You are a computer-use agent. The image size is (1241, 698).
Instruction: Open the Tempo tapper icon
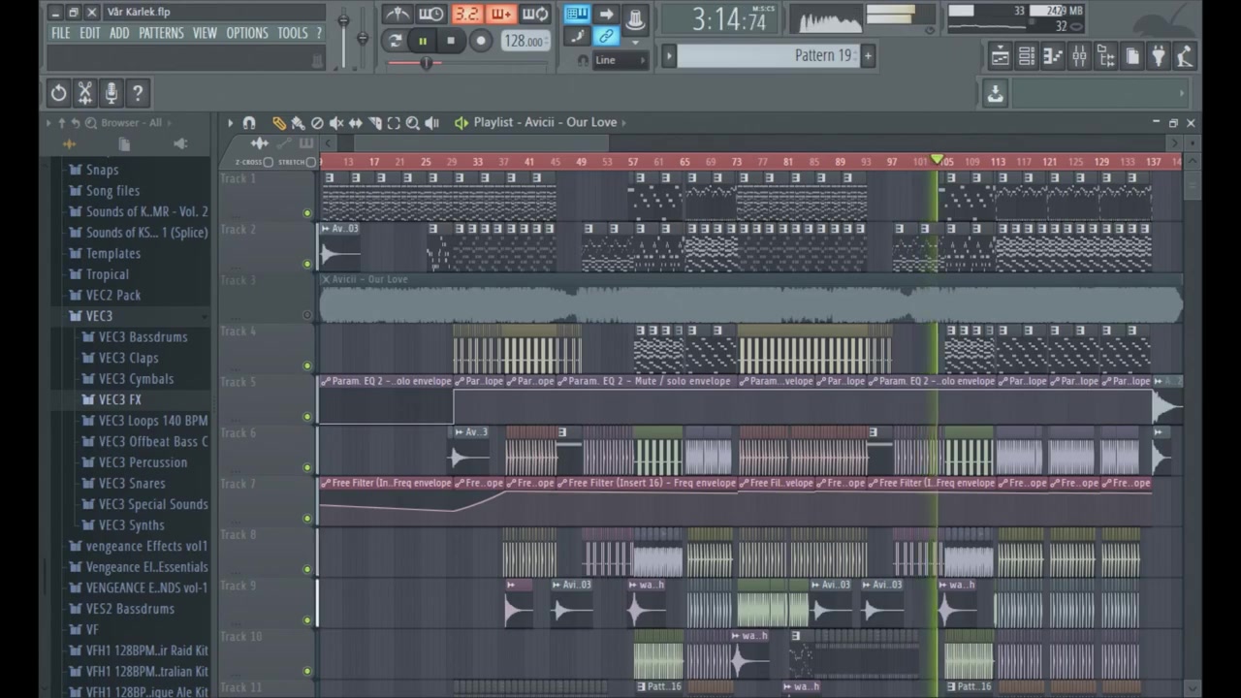1184,57
